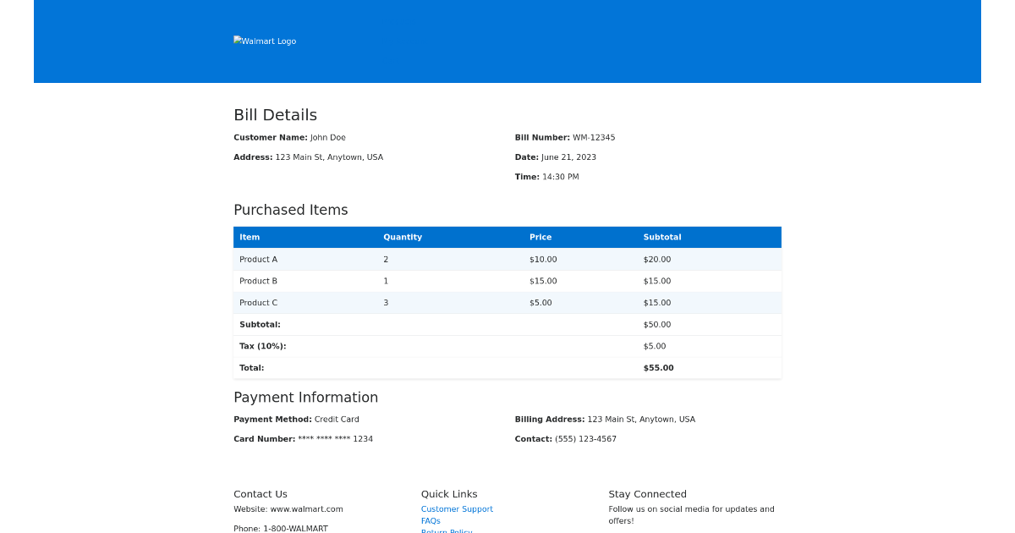Select the Product C row
The width and height of the screenshot is (1015, 533).
tap(507, 302)
